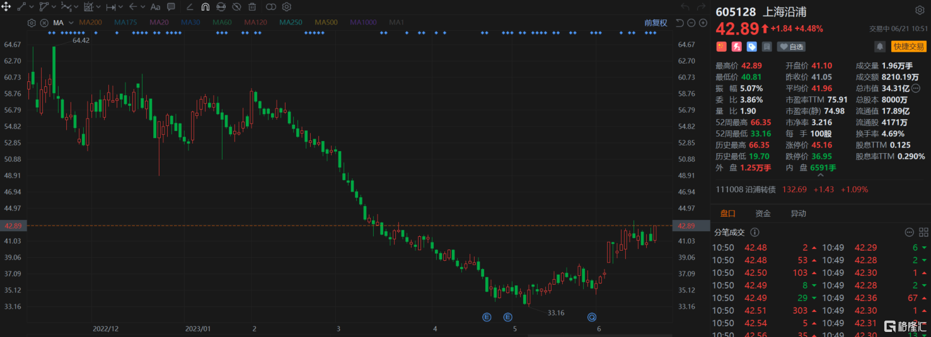931x337 pixels.
Task: Add stock to 自选 watchlist
Action: (x=791, y=47)
